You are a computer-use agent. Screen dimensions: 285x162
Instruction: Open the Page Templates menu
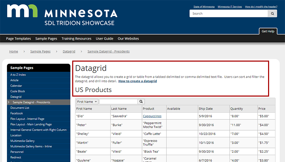18,39
